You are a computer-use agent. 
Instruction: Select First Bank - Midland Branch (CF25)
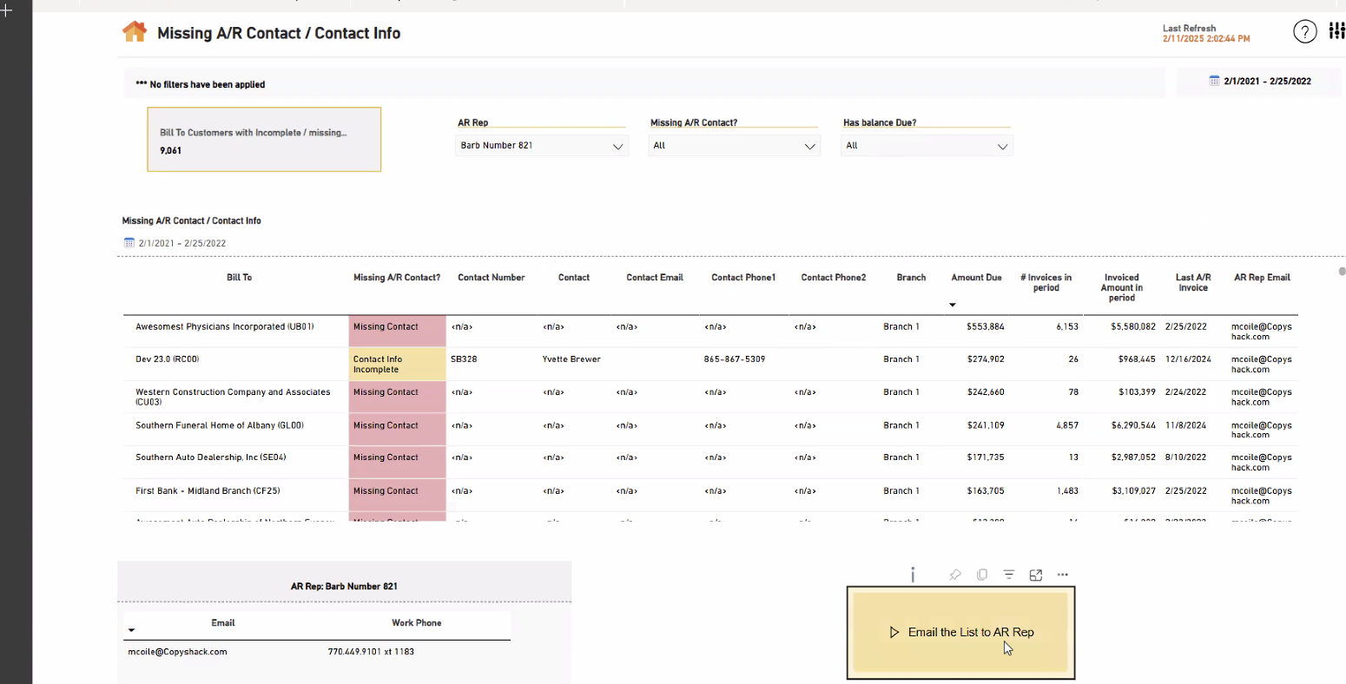(208, 491)
